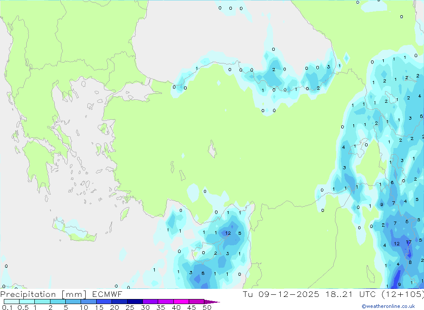Click the 'ECMWF' model label
Image resolution: width=424 pixels, height=310 pixels.
pyautogui.click(x=107, y=294)
